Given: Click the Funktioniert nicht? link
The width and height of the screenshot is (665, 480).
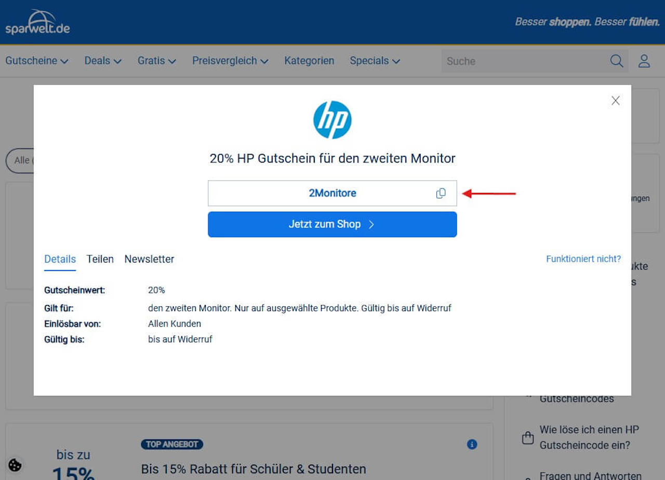Looking at the screenshot, I should pyautogui.click(x=583, y=258).
